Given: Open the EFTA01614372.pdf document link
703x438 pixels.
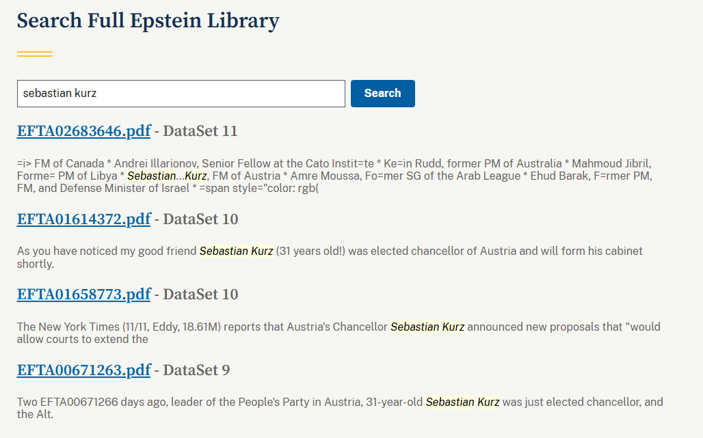Looking at the screenshot, I should click(x=83, y=219).
